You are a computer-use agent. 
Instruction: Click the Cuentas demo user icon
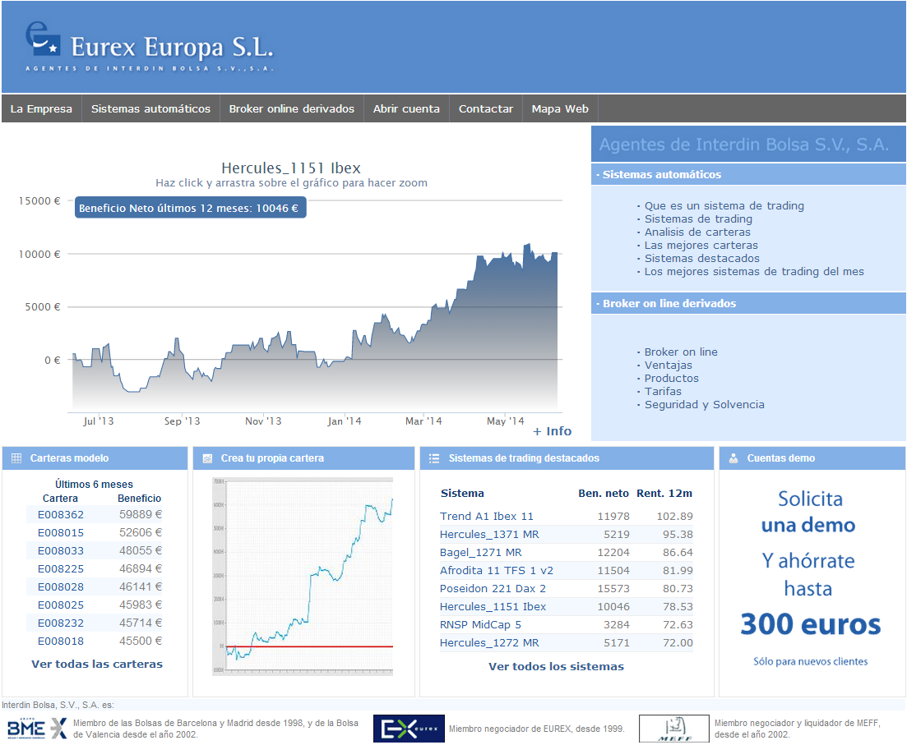click(733, 458)
